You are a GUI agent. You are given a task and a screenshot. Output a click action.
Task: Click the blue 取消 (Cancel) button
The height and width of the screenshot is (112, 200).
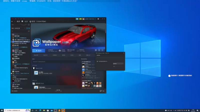pyautogui.click(x=39, y=51)
